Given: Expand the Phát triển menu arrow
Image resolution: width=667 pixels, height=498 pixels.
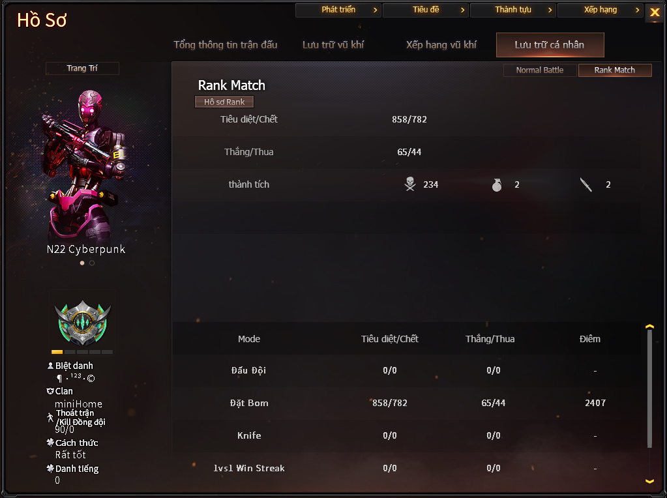Looking at the screenshot, I should (375, 10).
